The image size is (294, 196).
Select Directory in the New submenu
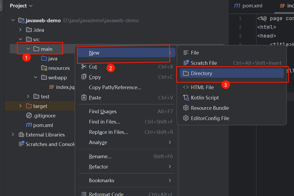tap(232, 73)
